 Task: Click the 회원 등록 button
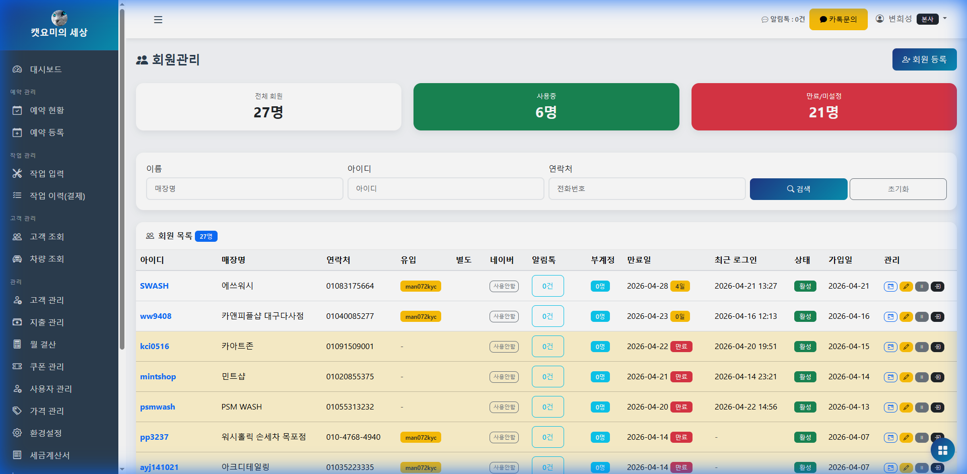[924, 59]
